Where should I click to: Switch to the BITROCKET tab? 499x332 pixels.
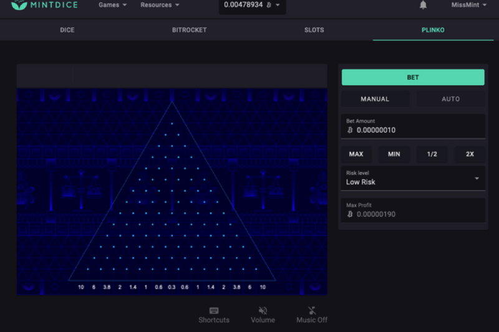pos(190,30)
